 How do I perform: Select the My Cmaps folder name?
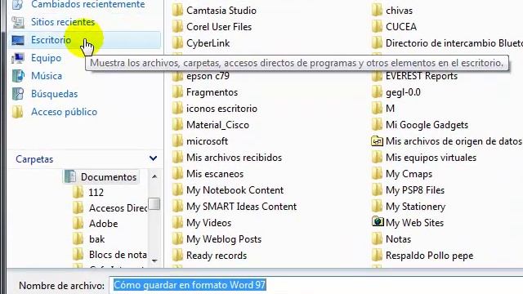tap(409, 174)
